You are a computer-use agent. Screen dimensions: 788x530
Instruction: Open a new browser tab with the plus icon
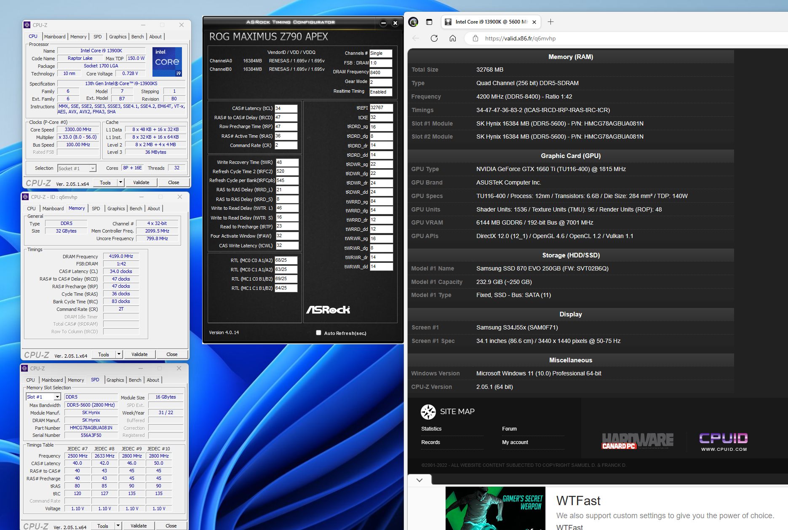pyautogui.click(x=550, y=22)
